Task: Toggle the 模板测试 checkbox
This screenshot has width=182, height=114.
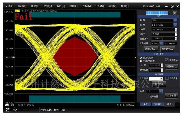Action: [167, 60]
